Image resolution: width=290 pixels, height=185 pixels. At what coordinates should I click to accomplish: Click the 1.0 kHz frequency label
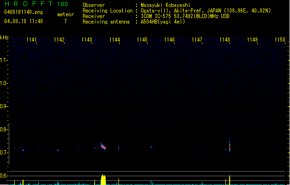click(4, 83)
